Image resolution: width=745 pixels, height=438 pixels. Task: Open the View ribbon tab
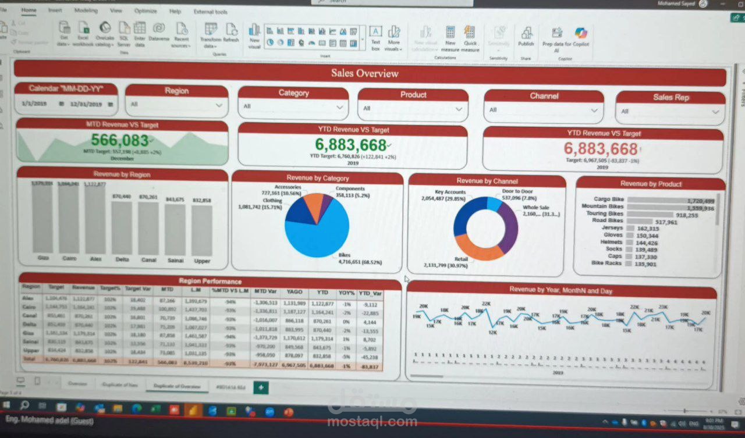point(116,10)
